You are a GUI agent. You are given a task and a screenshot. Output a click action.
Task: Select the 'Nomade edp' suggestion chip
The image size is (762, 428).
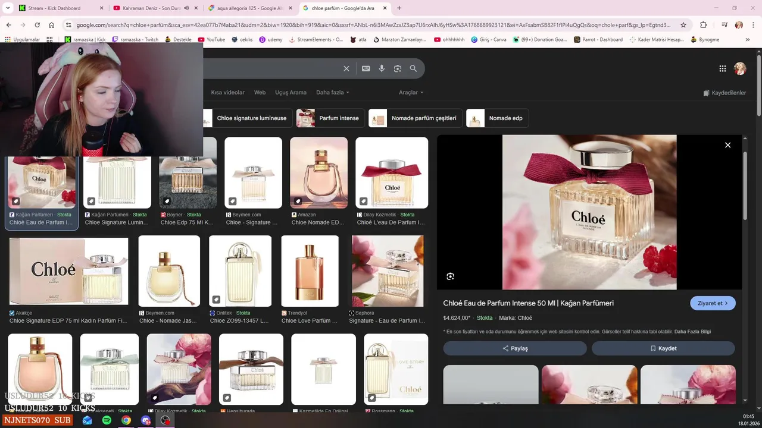497,118
